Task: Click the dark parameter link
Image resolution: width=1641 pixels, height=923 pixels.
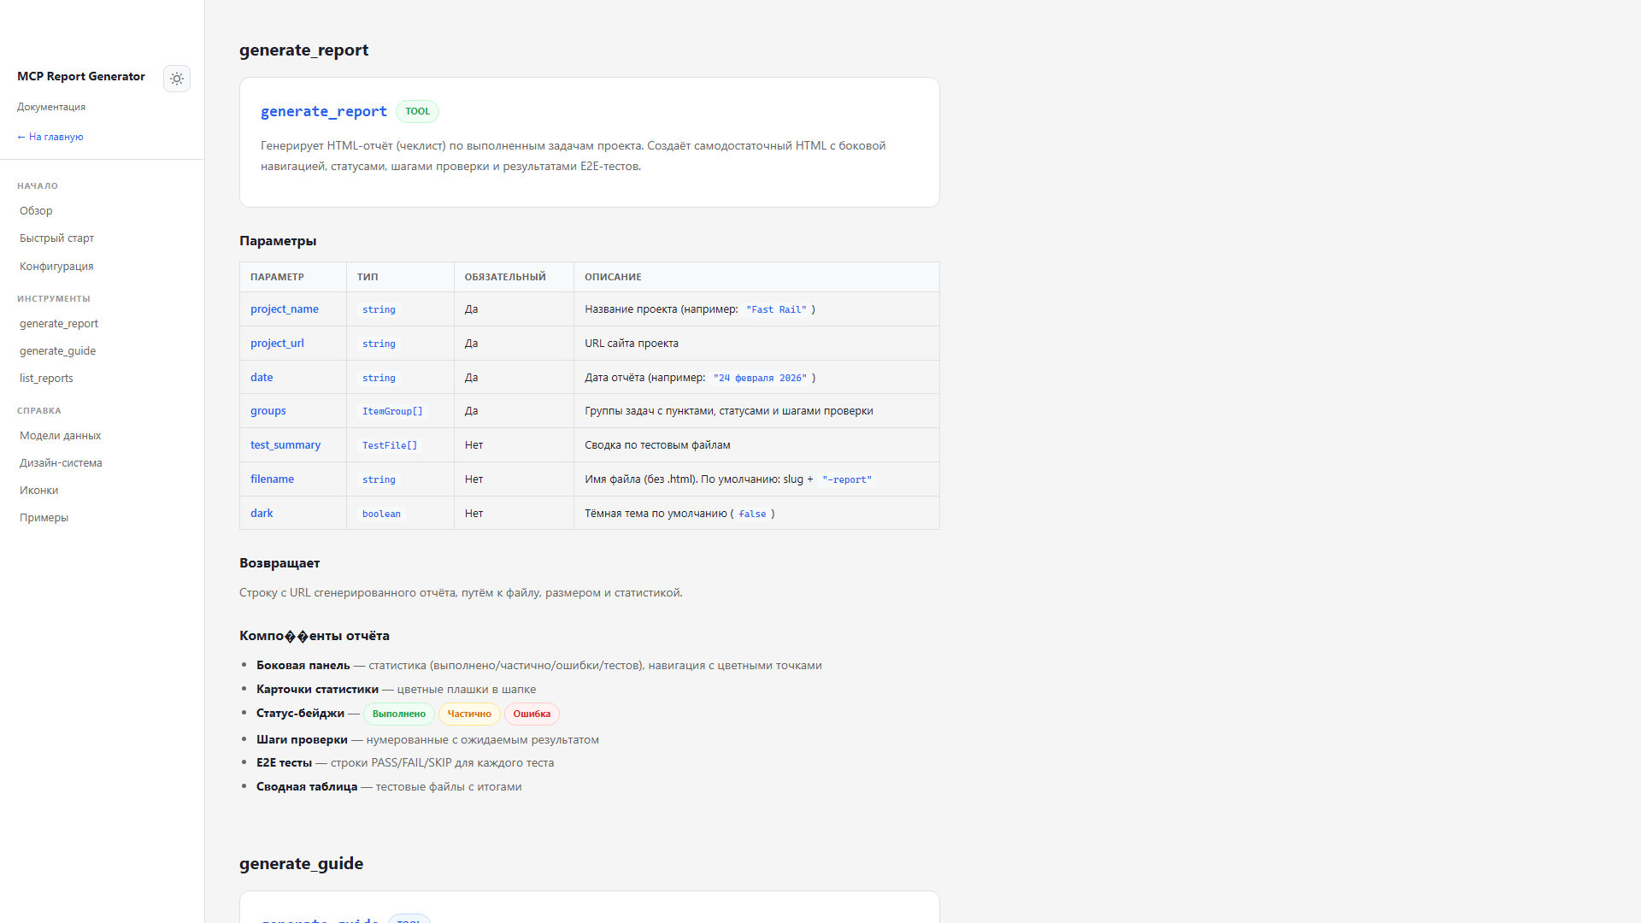Action: click(262, 513)
